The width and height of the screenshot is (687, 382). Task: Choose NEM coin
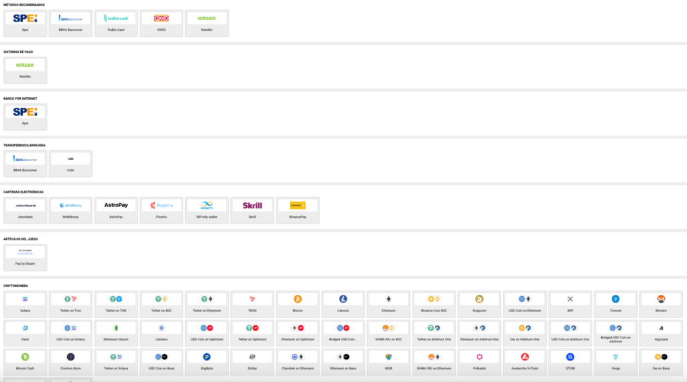[388, 362]
